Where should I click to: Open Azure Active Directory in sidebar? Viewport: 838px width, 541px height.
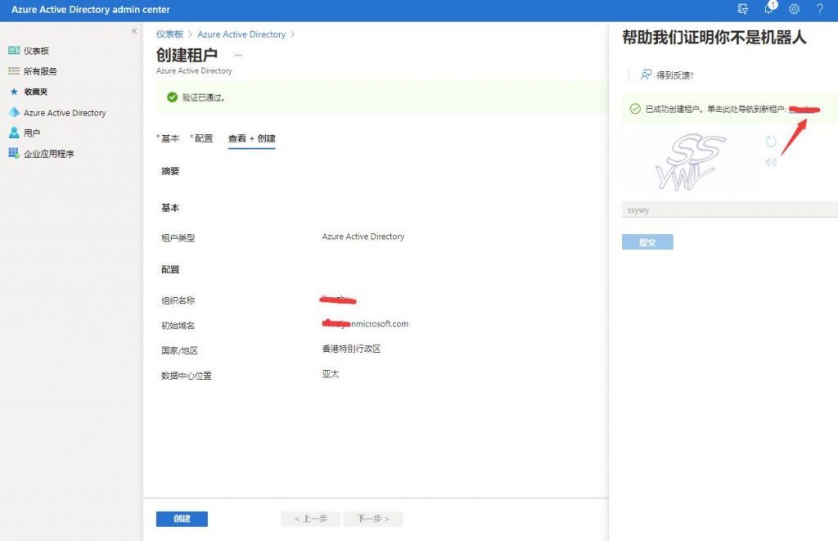(65, 113)
